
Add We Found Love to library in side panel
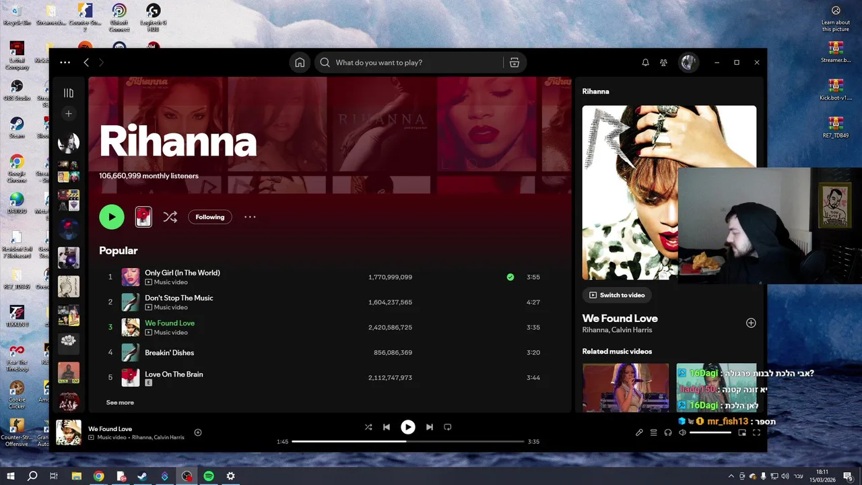751,323
